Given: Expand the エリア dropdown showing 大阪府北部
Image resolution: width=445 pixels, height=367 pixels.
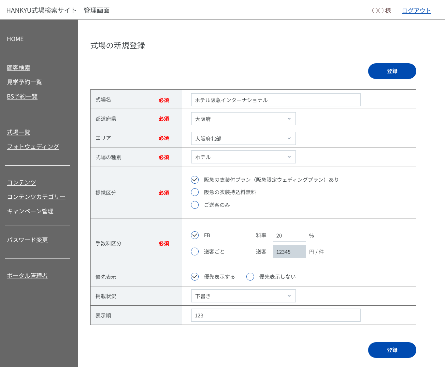Looking at the screenshot, I should coord(243,138).
